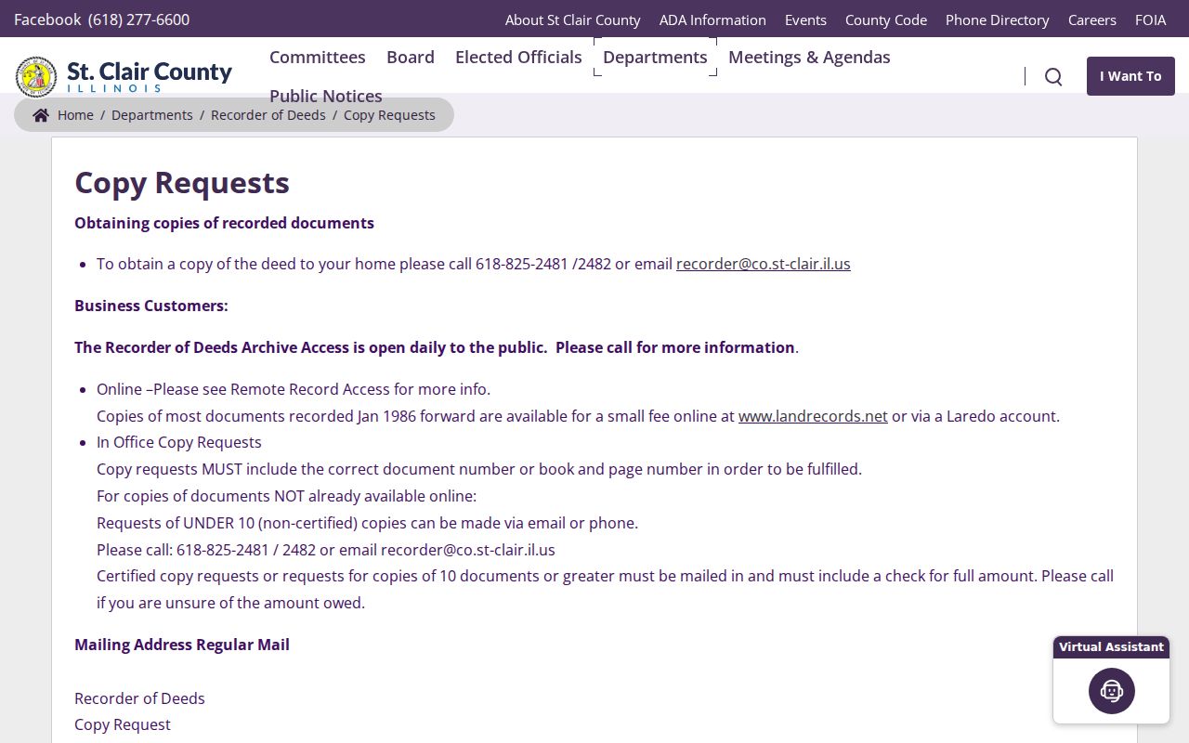This screenshot has height=743, width=1189.
Task: Click the Home icon in breadcrumb
Action: pos(41,115)
